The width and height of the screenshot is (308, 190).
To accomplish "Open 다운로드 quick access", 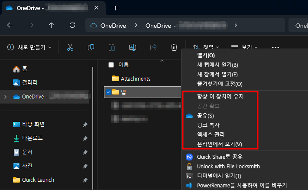I will pos(28,138).
